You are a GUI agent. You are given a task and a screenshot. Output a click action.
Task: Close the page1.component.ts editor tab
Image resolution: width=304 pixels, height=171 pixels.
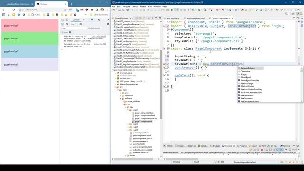[x=233, y=18]
